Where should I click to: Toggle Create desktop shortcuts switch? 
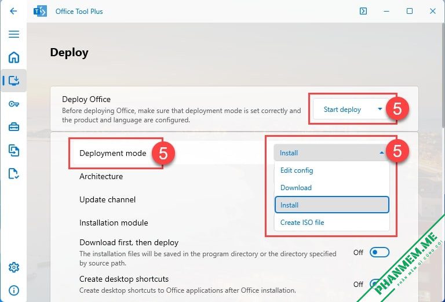point(380,284)
